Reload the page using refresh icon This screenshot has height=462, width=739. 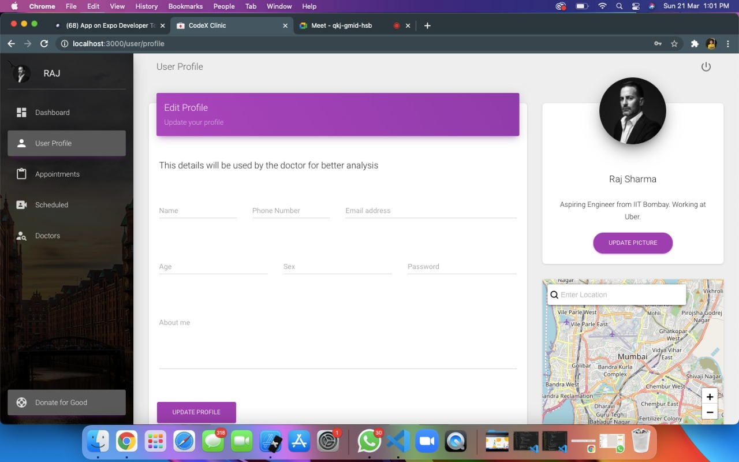point(44,44)
